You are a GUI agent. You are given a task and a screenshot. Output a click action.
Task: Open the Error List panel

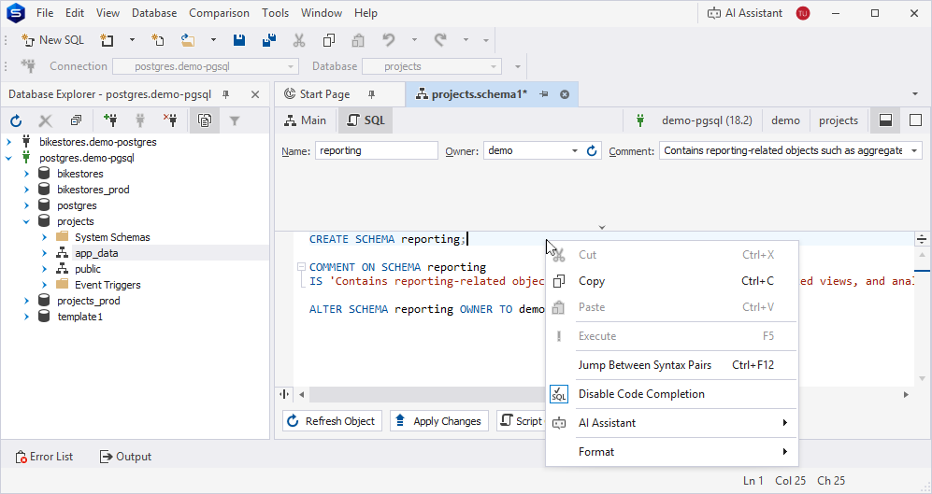pos(44,457)
